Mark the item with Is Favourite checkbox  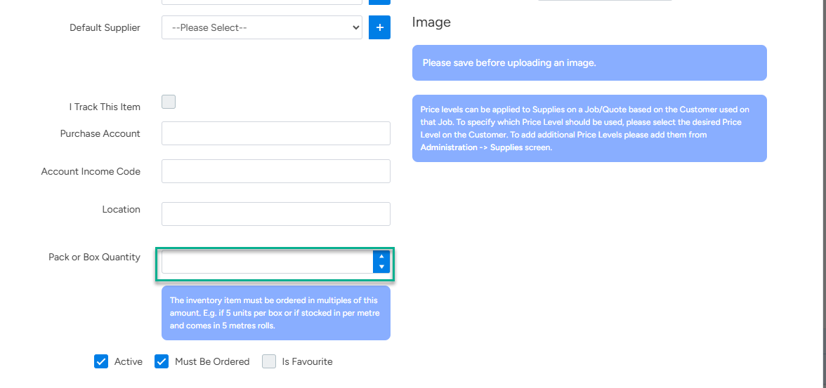coord(269,361)
